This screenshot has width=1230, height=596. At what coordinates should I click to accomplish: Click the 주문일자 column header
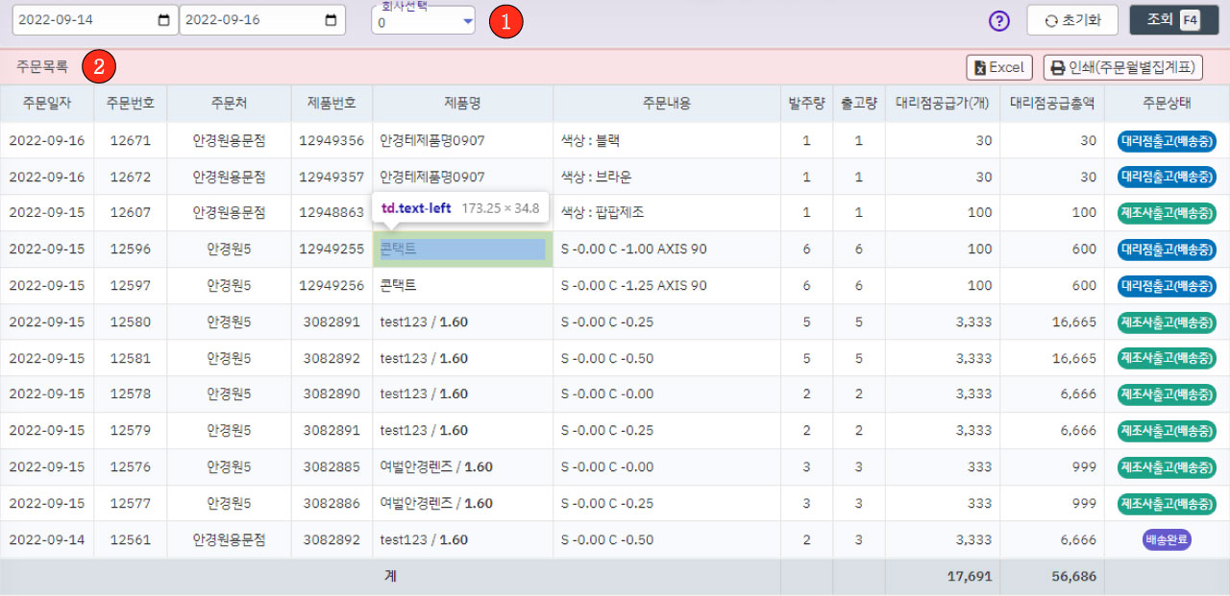pyautogui.click(x=47, y=104)
